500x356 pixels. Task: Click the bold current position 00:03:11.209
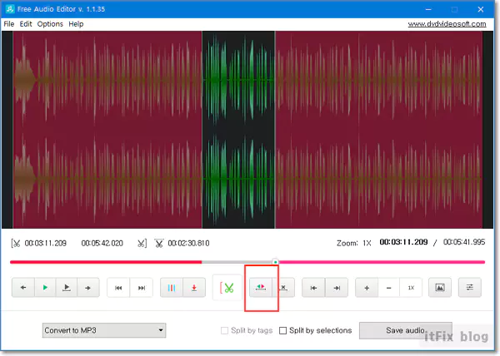click(403, 242)
